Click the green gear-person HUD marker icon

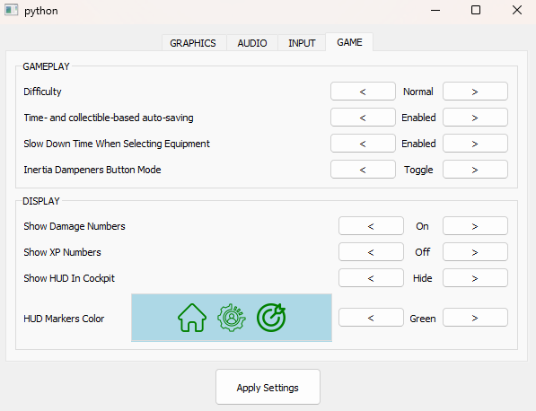(232, 318)
